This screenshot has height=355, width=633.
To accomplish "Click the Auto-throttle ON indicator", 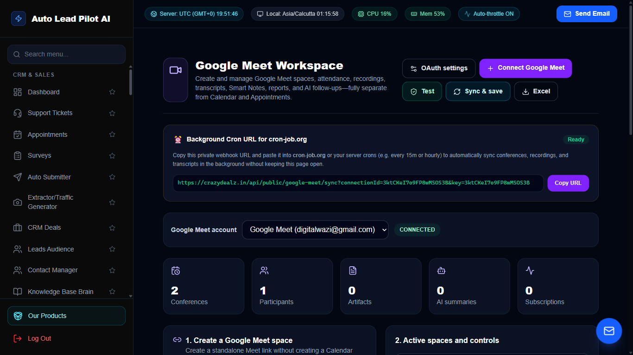I will click(489, 14).
